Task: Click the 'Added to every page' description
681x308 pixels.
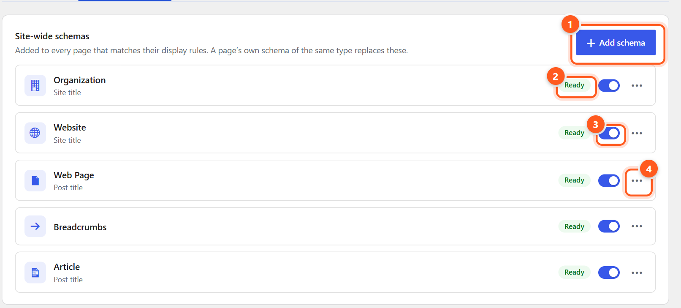Action: coord(212,51)
